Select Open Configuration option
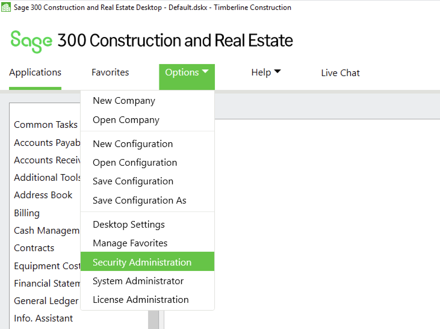Screen dimensions: 440x329 point(147,163)
